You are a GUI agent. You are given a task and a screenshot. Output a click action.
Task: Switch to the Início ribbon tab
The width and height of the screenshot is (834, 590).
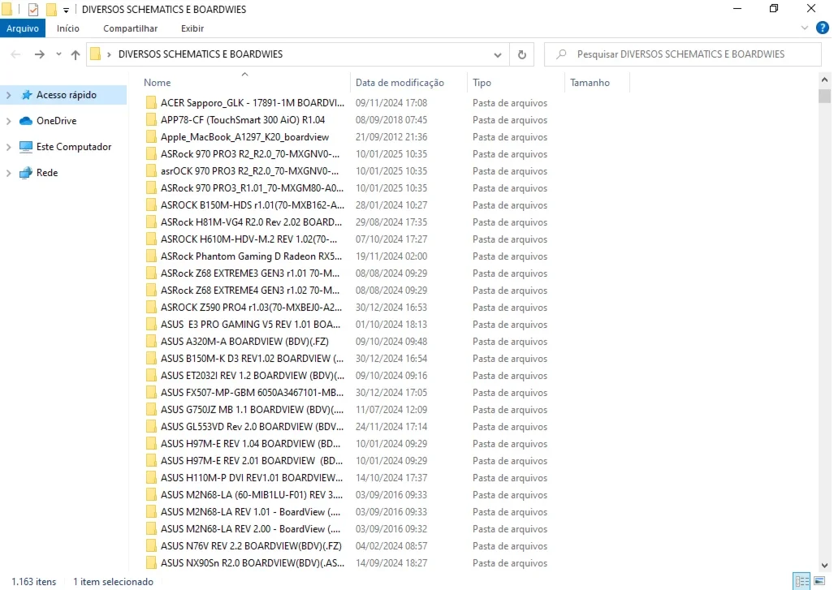(x=68, y=28)
